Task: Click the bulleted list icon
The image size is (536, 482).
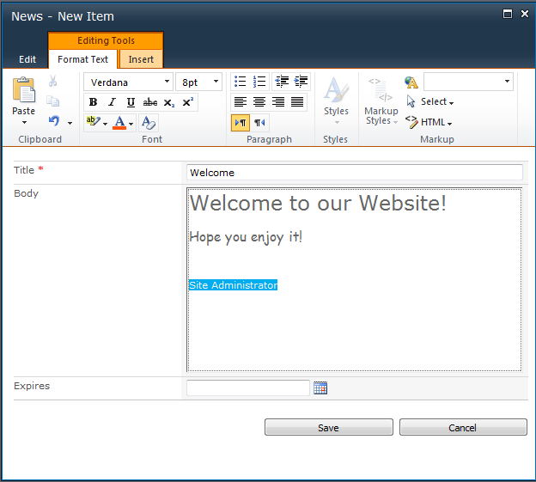Action: pyautogui.click(x=241, y=82)
